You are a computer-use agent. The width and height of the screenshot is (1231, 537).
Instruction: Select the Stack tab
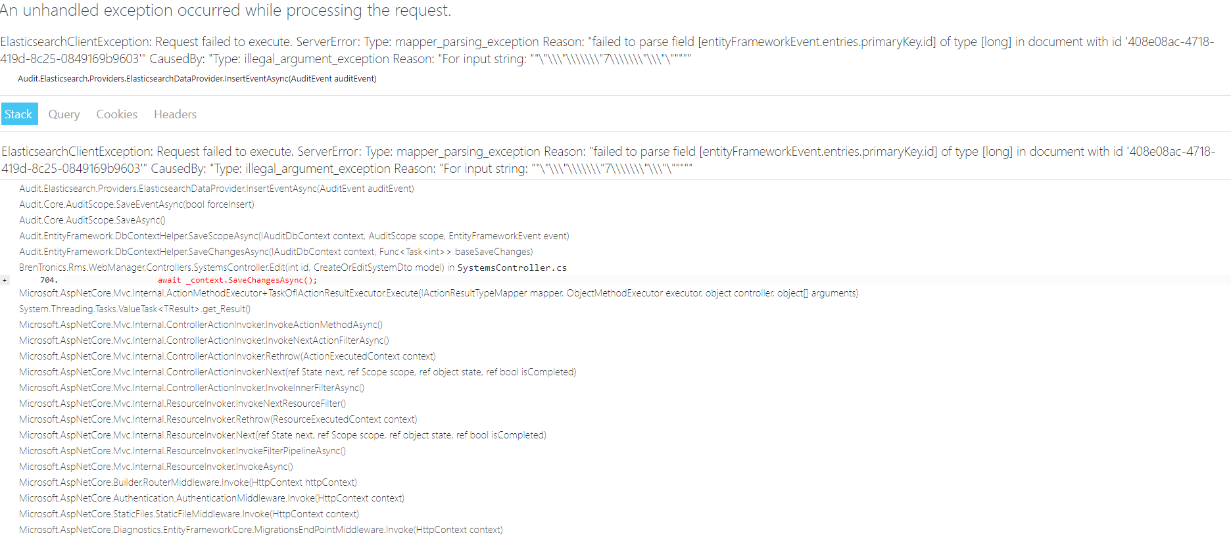(18, 113)
